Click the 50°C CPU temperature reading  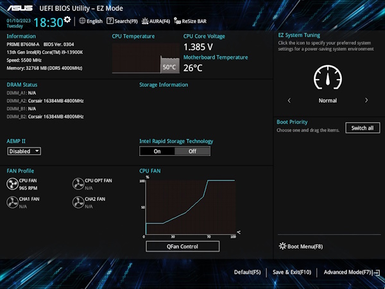169,67
